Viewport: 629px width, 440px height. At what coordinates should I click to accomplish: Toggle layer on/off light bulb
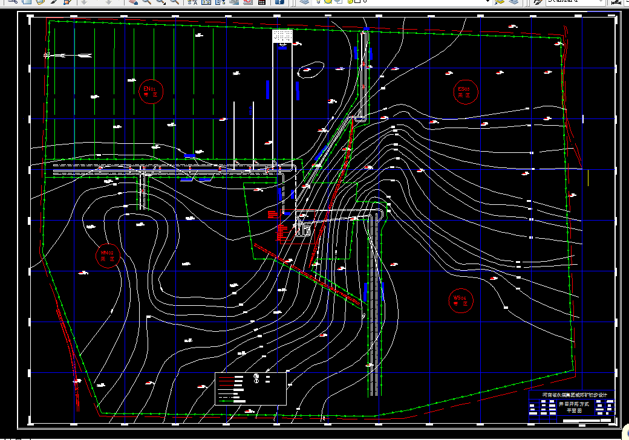tap(319, 2)
